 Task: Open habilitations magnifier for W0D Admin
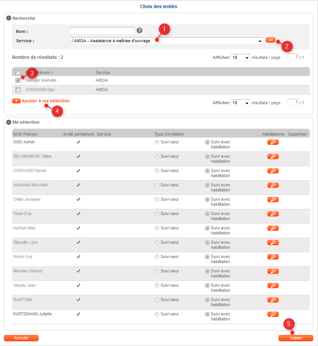pyautogui.click(x=273, y=142)
